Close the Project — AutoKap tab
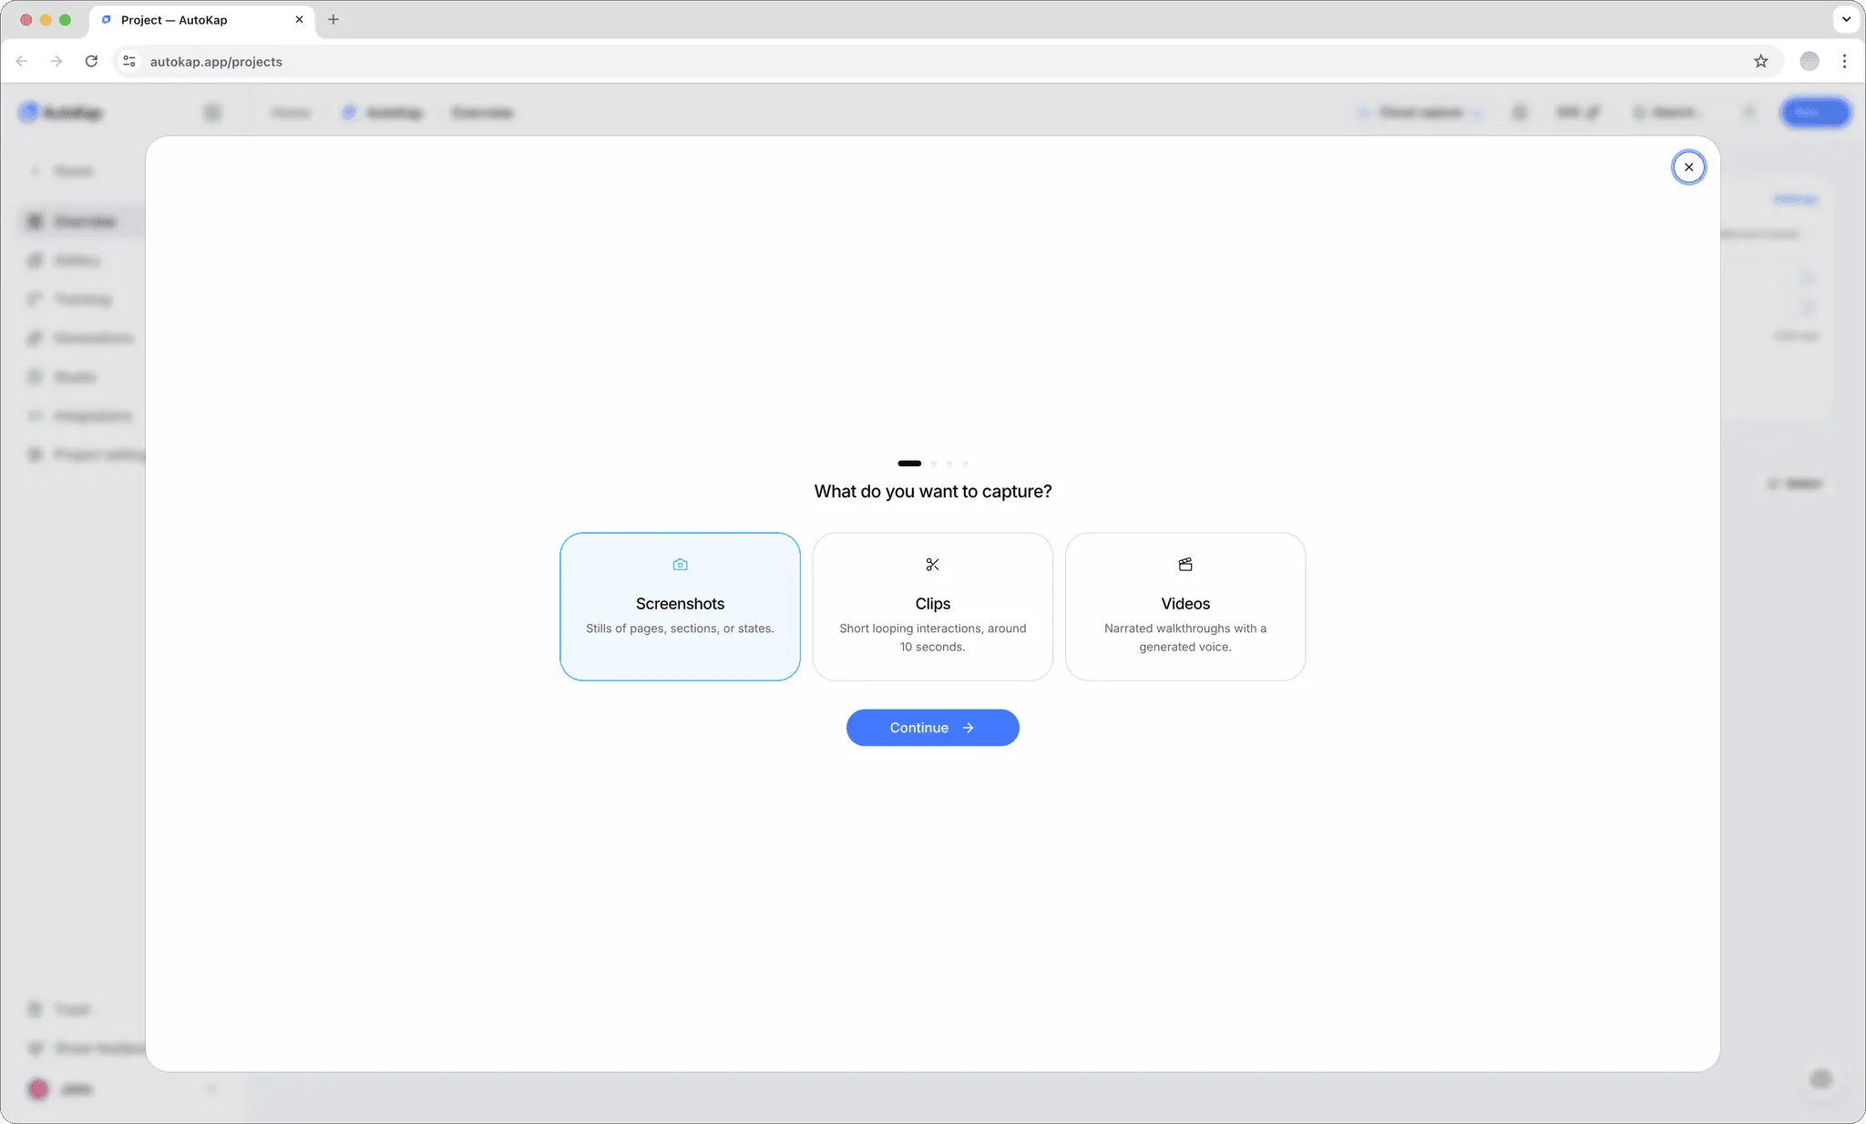1866x1124 pixels. point(299,19)
